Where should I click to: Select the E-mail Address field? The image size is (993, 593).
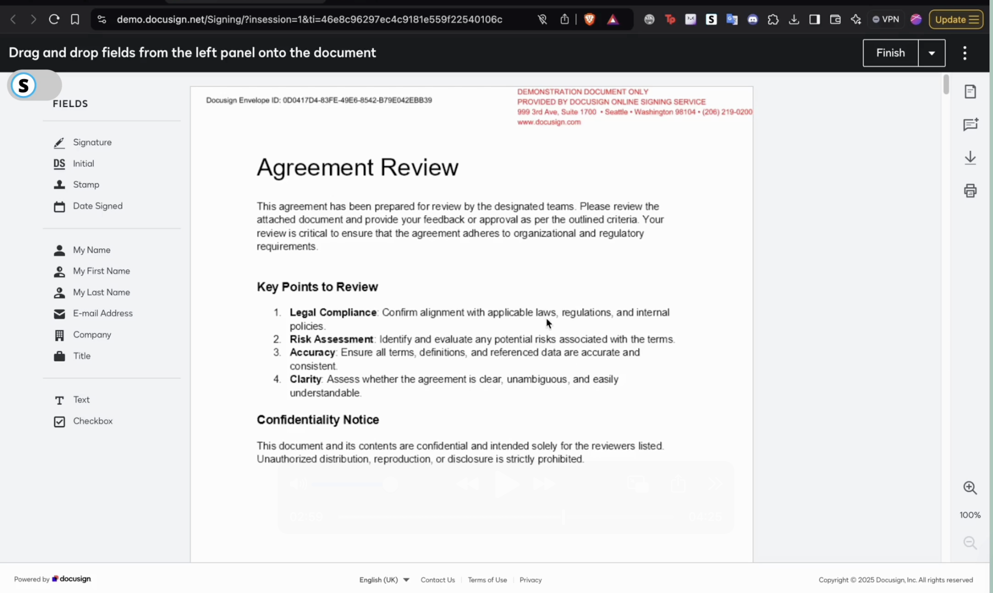[x=102, y=313]
